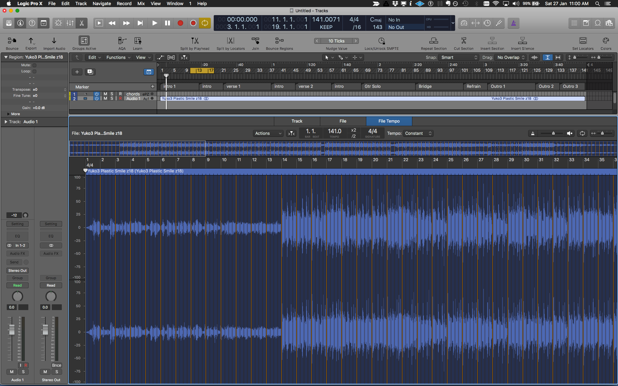Open the Scissors editors button
The image size is (618, 386).
[81, 23]
